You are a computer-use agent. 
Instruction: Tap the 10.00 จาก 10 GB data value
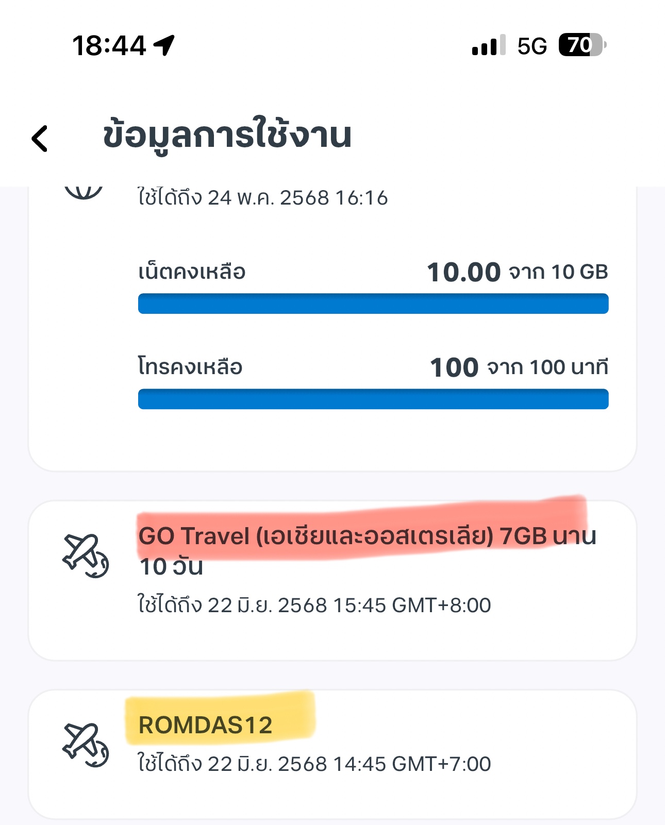(518, 272)
